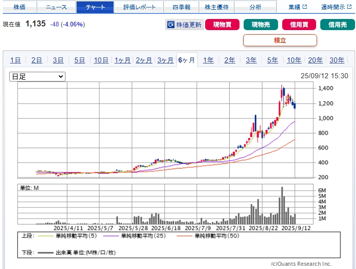This screenshot has width=356, height=269.
Task: Open the 適時開示 link
Action: [333, 7]
